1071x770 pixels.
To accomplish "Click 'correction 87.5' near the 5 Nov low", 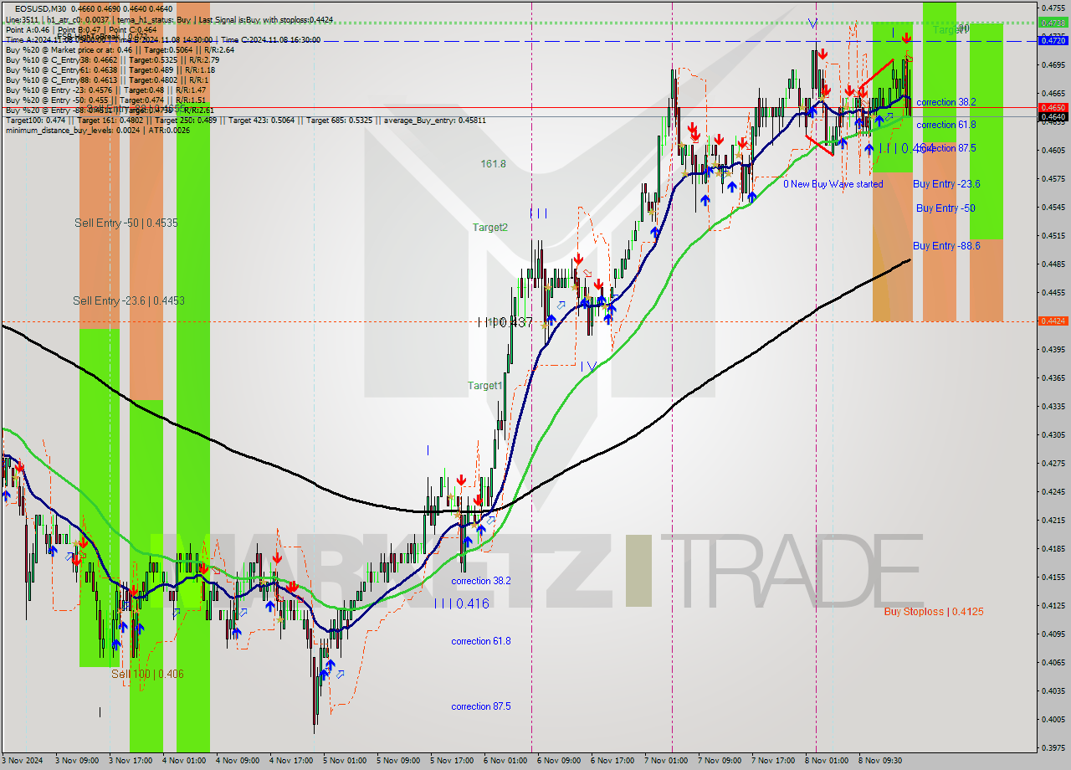I will pyautogui.click(x=481, y=706).
